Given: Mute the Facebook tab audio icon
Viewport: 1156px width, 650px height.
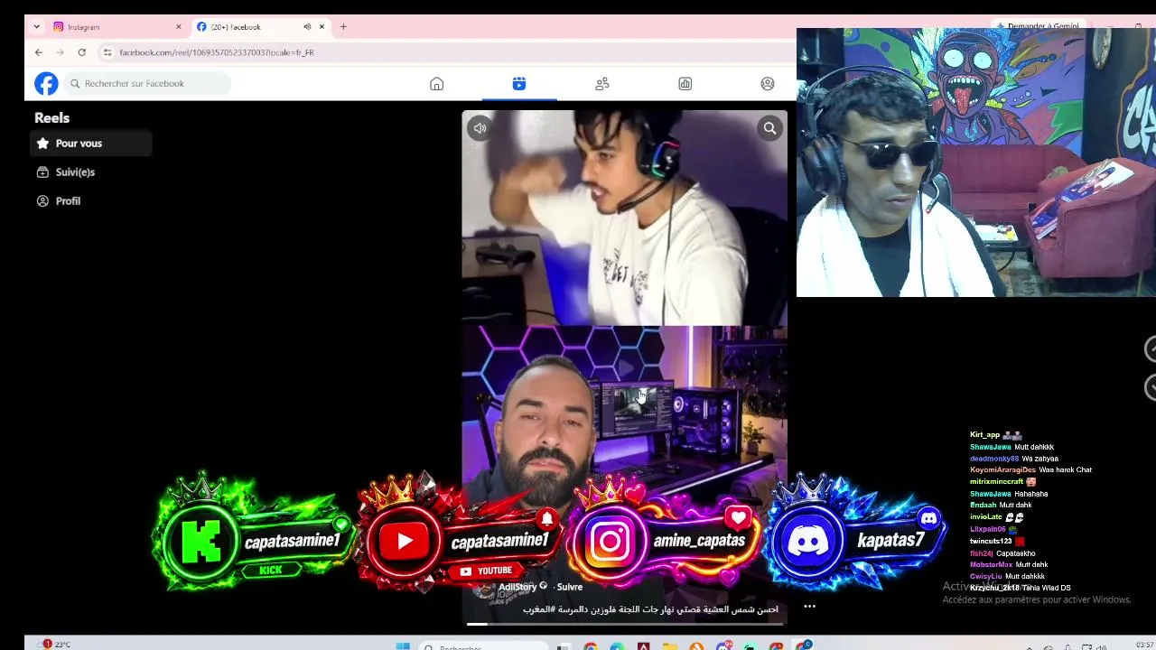Looking at the screenshot, I should point(307,27).
